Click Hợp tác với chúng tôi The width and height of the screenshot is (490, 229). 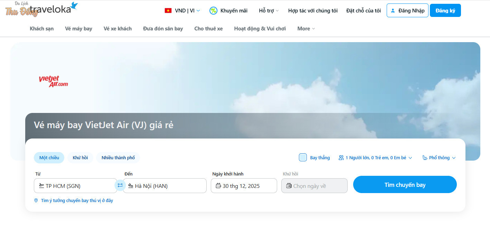click(313, 11)
